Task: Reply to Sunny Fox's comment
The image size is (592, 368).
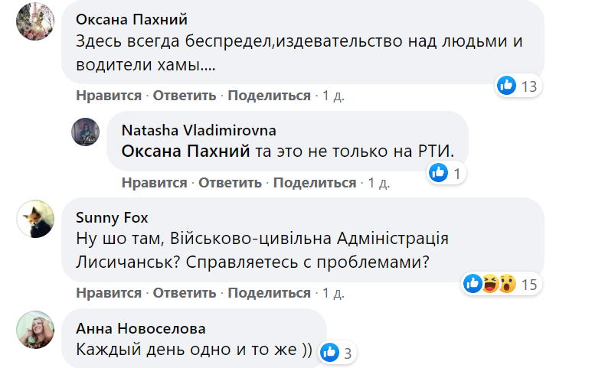Action: click(185, 293)
